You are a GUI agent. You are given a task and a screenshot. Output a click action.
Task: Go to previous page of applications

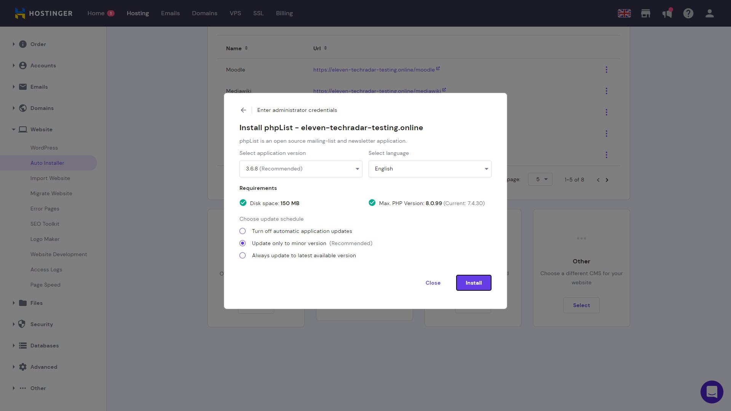pyautogui.click(x=598, y=180)
